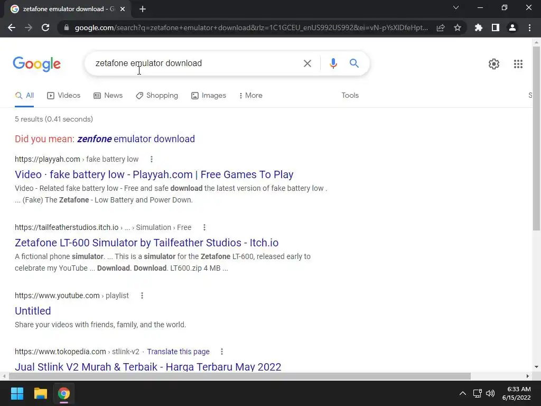Switch to Images results tab
Image resolution: width=541 pixels, height=406 pixels.
point(209,95)
